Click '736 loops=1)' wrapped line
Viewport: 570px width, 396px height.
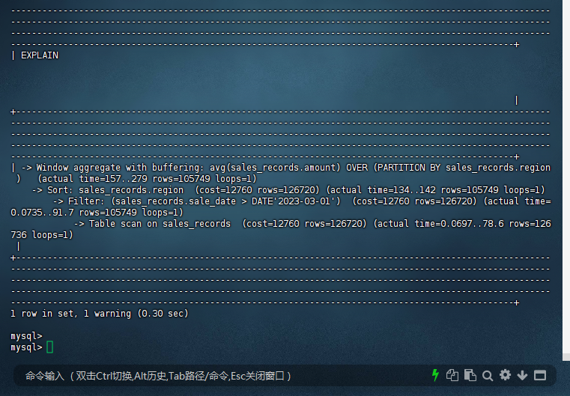coord(42,235)
